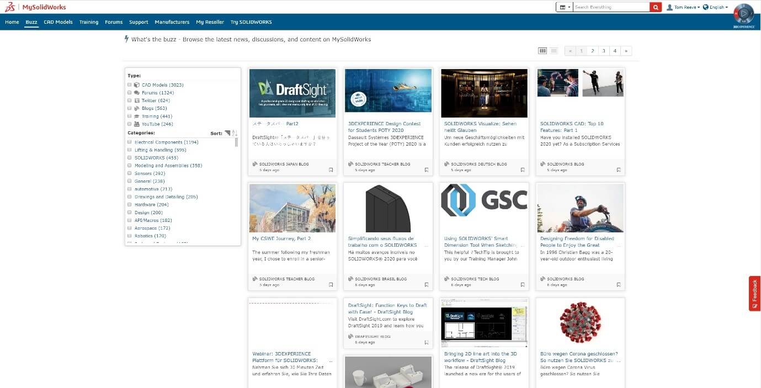761x388 pixels.
Task: Bookmark the DraftSight Part12 card
Action: pyautogui.click(x=331, y=170)
